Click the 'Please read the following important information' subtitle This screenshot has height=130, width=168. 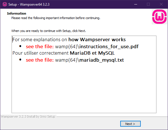coord(56,18)
